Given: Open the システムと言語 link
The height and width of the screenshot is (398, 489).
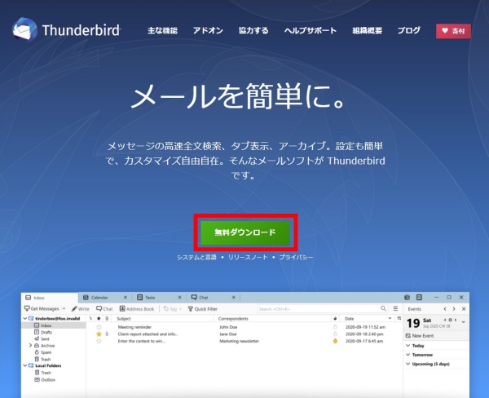Looking at the screenshot, I should point(196,257).
